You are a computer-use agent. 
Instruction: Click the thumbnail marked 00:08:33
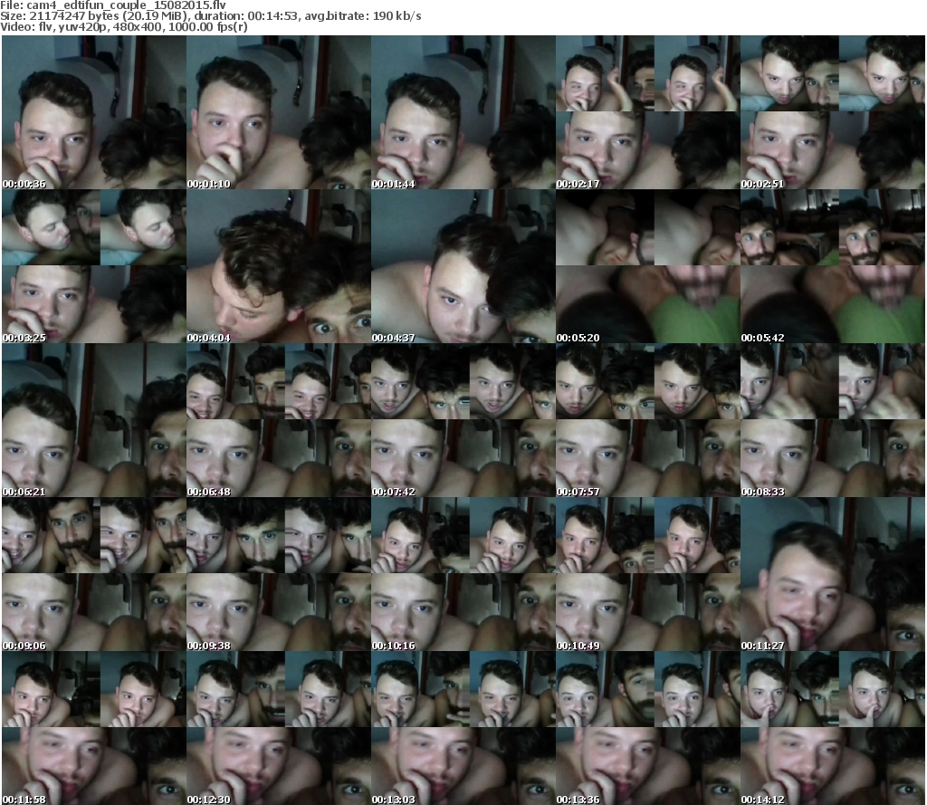pos(833,420)
